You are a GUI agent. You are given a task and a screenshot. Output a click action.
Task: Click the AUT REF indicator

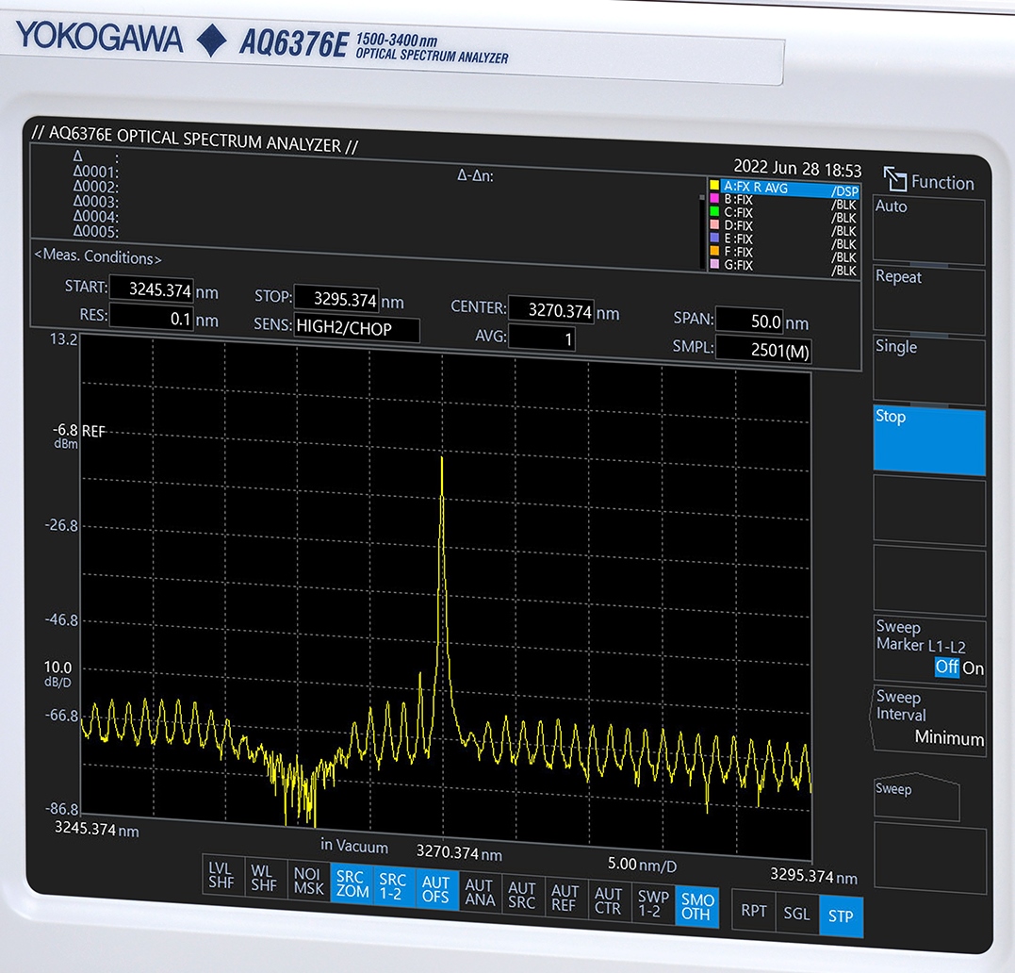pos(565,897)
